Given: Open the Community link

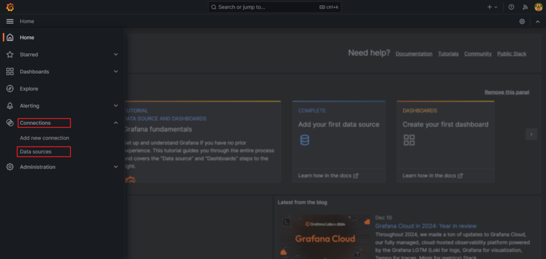Looking at the screenshot, I should 478,54.
